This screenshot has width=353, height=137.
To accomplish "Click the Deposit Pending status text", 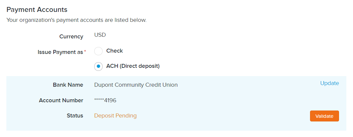I will tap(115, 116).
